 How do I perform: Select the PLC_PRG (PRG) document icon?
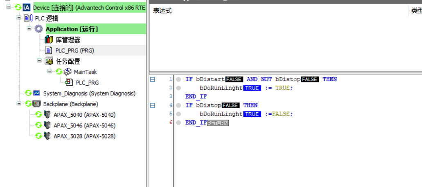49,50
